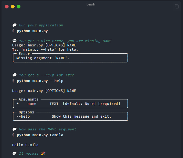Click the 'name' argument in Arguments box

point(32,104)
